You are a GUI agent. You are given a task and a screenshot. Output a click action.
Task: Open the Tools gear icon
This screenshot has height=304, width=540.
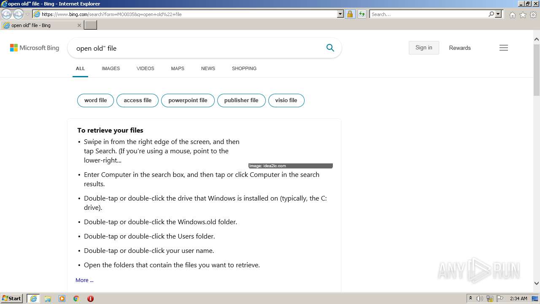(533, 15)
